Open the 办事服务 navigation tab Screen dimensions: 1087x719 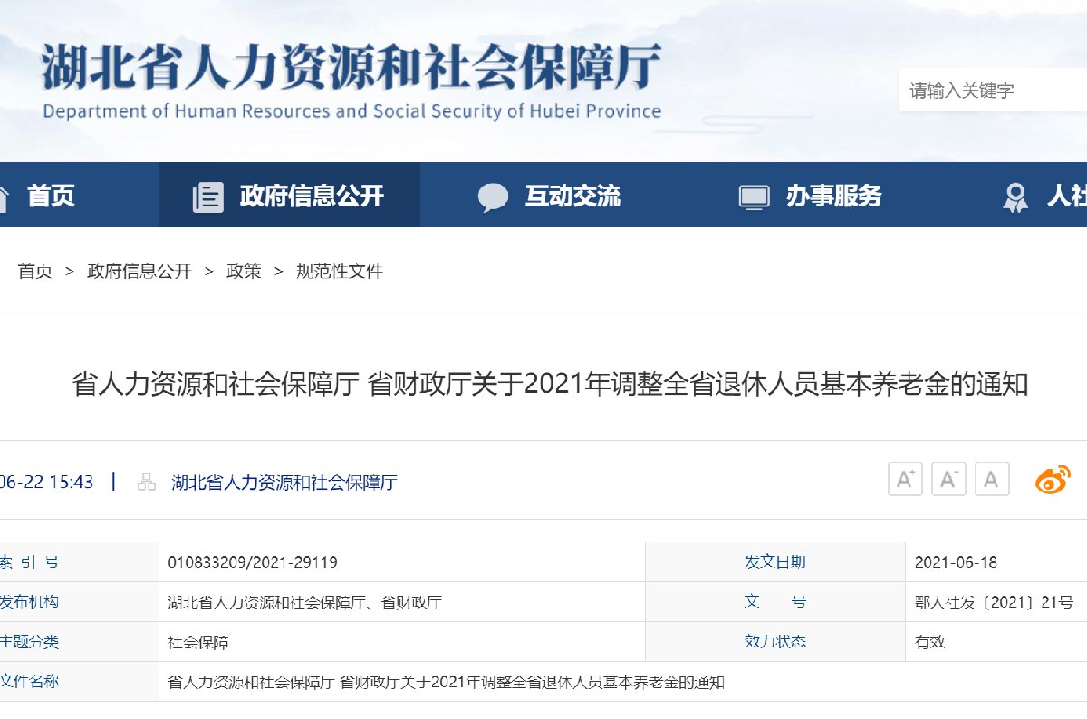click(x=833, y=196)
